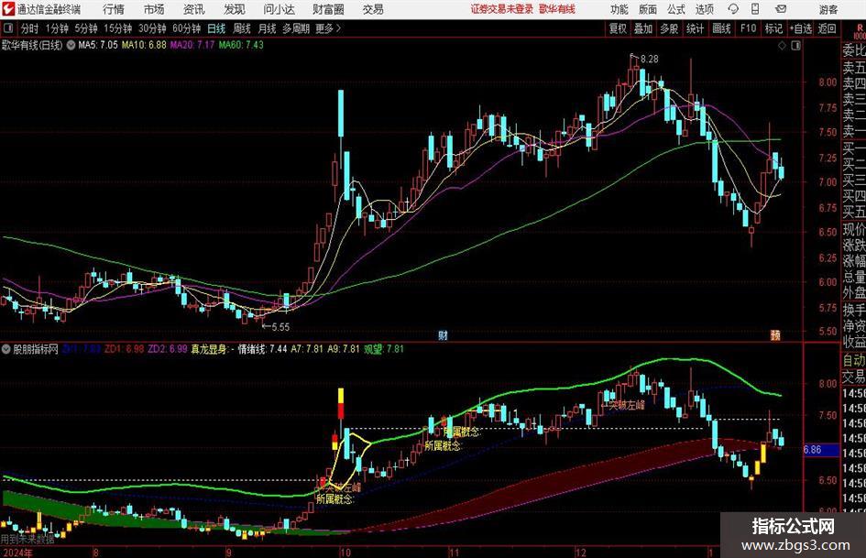866x558 pixels.
Task: Switch to the 周线 period
Action: [x=242, y=28]
